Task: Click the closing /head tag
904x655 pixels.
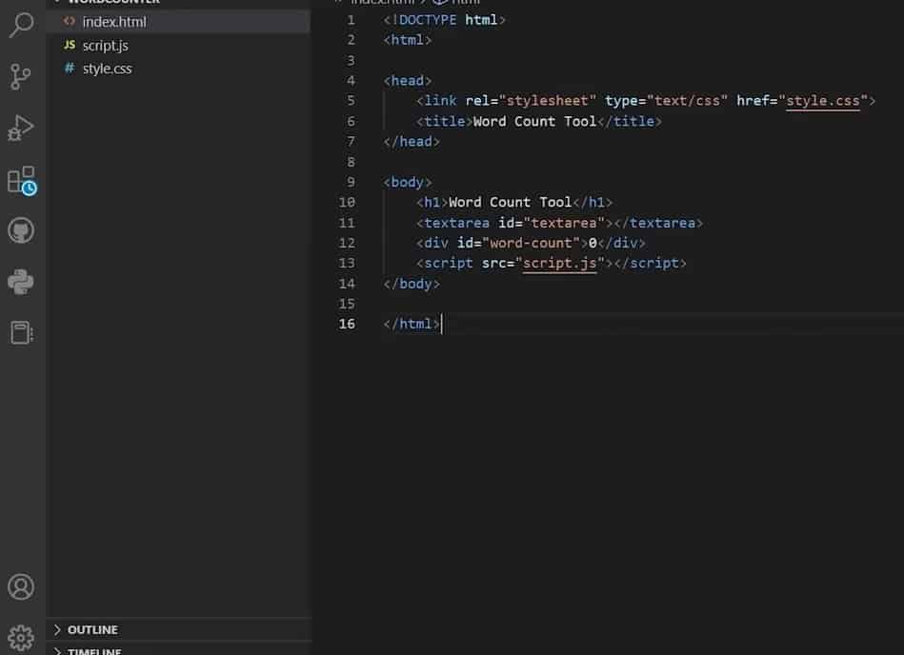Action: [412, 142]
